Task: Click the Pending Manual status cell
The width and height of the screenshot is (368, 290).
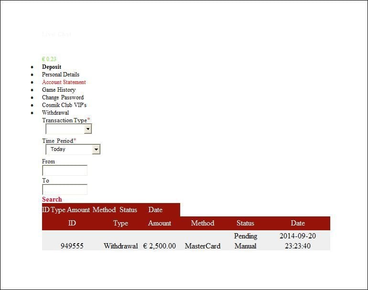Action: 246,241
